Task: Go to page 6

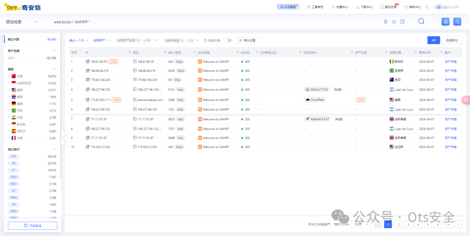Action: coord(438,224)
